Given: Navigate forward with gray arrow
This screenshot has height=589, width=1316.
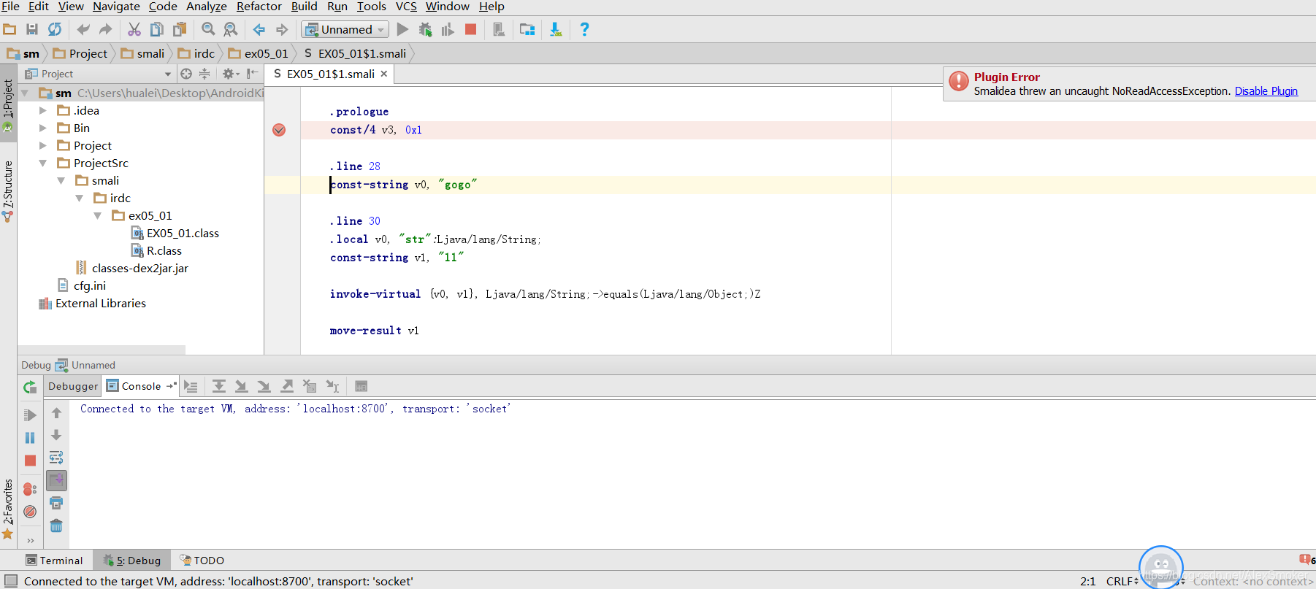Looking at the screenshot, I should tap(282, 29).
